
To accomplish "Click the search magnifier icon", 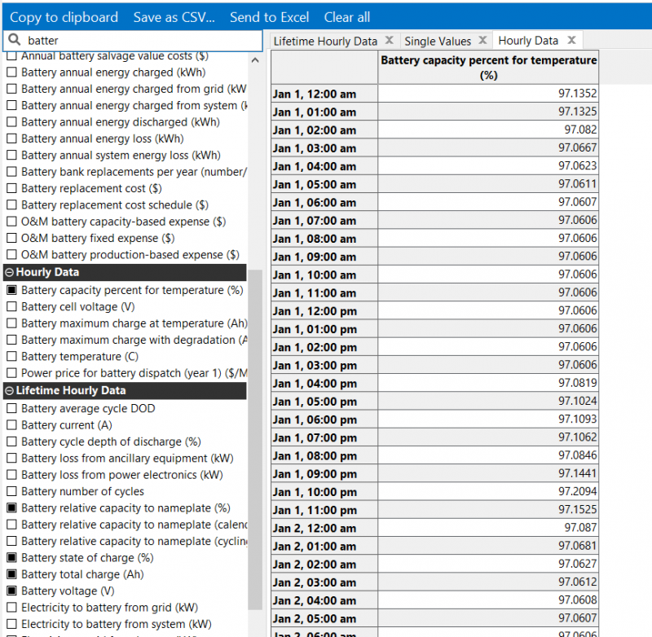I will coord(14,39).
